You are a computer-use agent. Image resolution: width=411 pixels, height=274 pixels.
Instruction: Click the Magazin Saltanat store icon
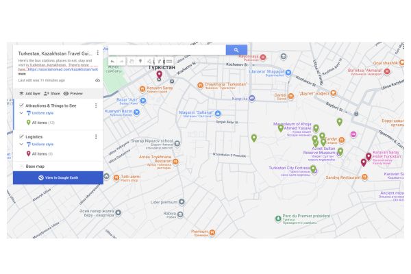coord(218,114)
